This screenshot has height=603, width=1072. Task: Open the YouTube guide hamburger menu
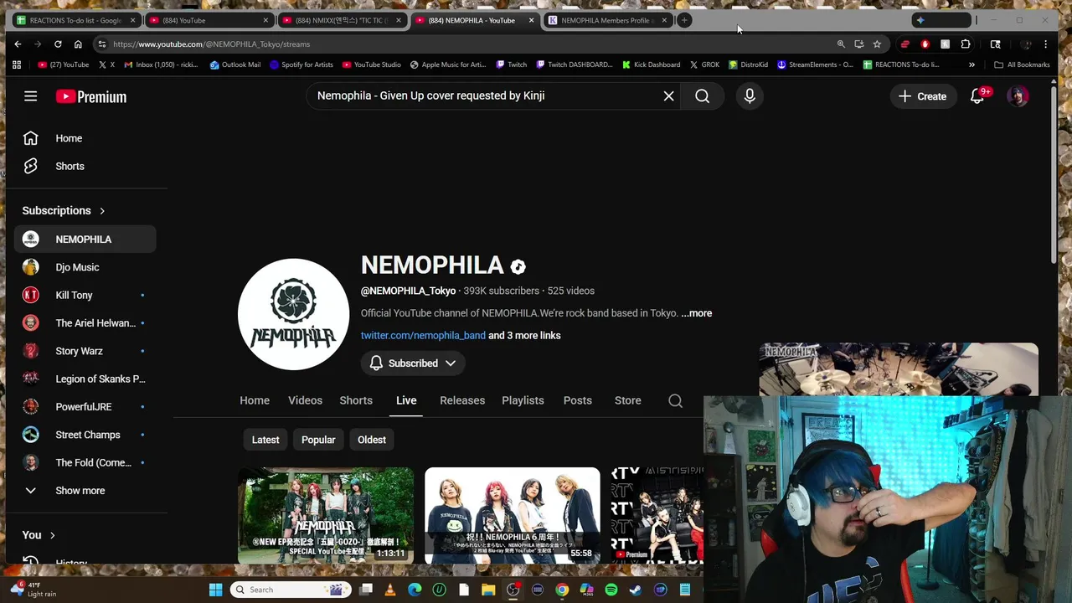tap(30, 96)
